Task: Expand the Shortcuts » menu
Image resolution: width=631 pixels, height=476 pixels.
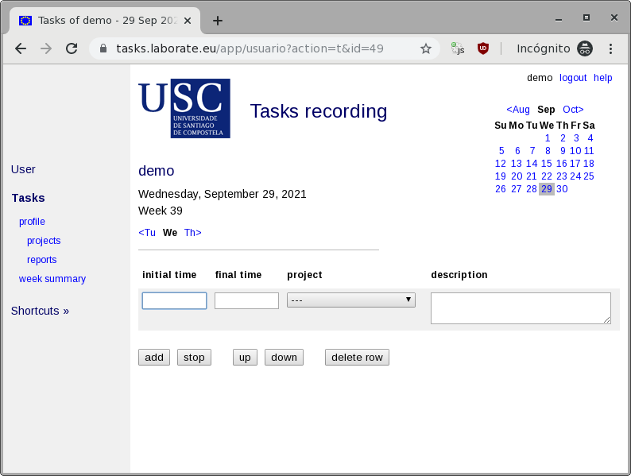Action: coord(40,311)
